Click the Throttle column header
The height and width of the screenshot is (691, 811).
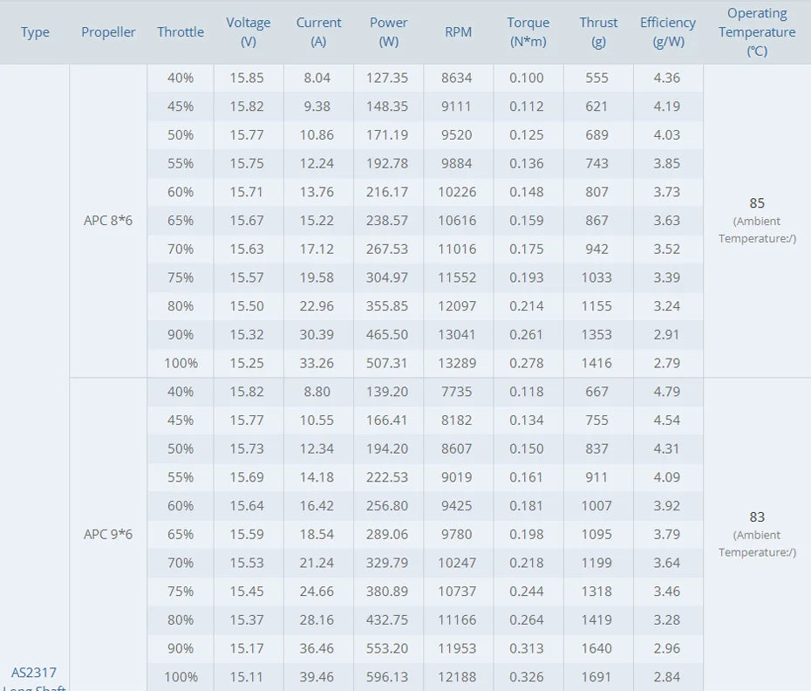[x=181, y=32]
